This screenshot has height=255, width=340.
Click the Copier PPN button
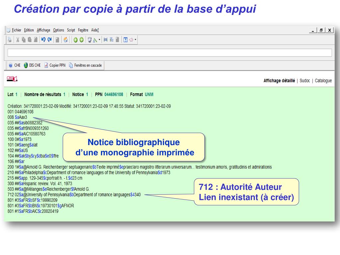(x=55, y=65)
